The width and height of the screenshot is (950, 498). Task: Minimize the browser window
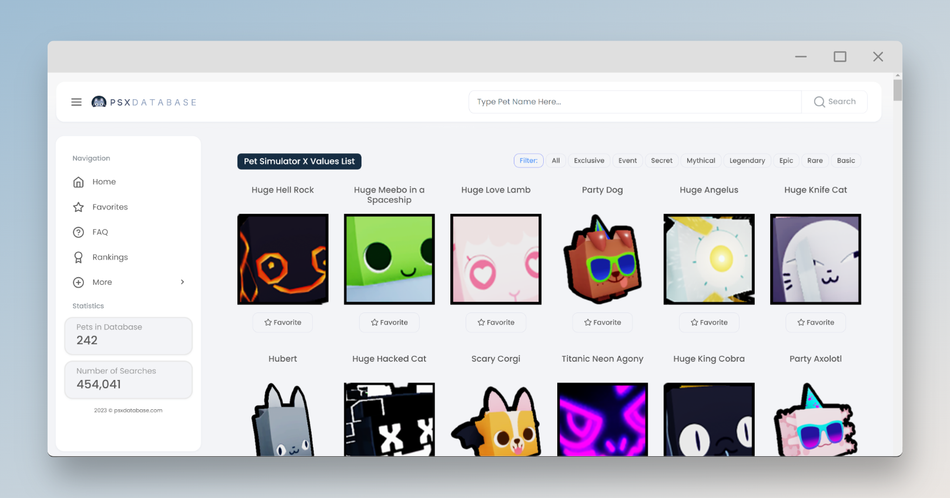click(801, 57)
